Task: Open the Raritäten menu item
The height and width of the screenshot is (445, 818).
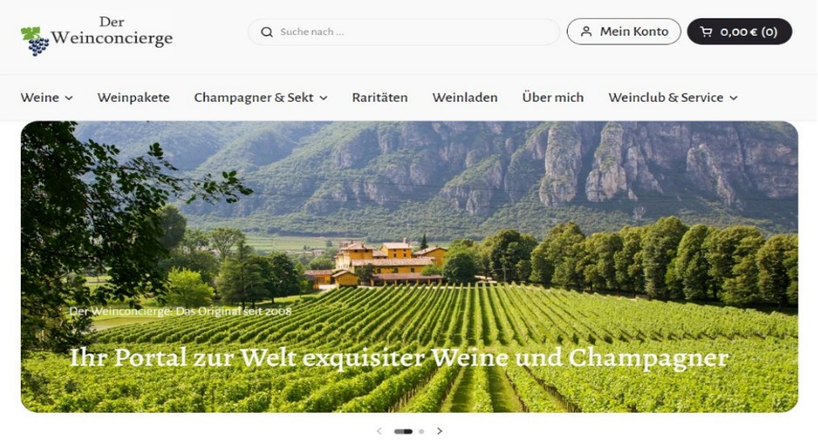Action: click(380, 98)
